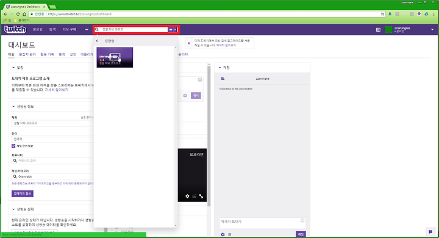
Task: Open the three-dots more menu in navbar
Action: tap(86, 29)
